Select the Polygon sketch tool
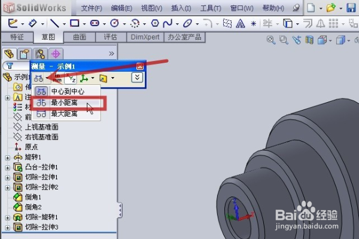 point(155,23)
